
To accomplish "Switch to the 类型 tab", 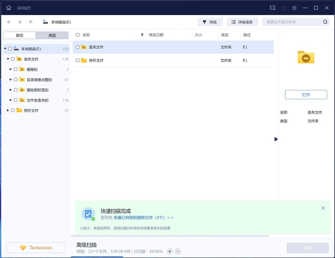I will [52, 35].
